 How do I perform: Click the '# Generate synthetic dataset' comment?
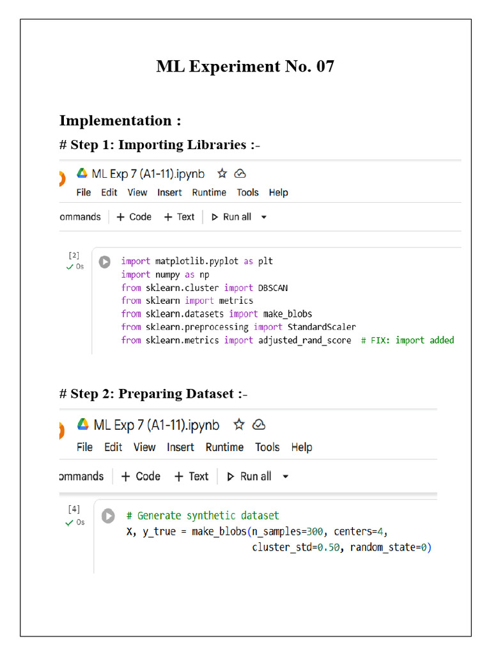[x=203, y=516]
